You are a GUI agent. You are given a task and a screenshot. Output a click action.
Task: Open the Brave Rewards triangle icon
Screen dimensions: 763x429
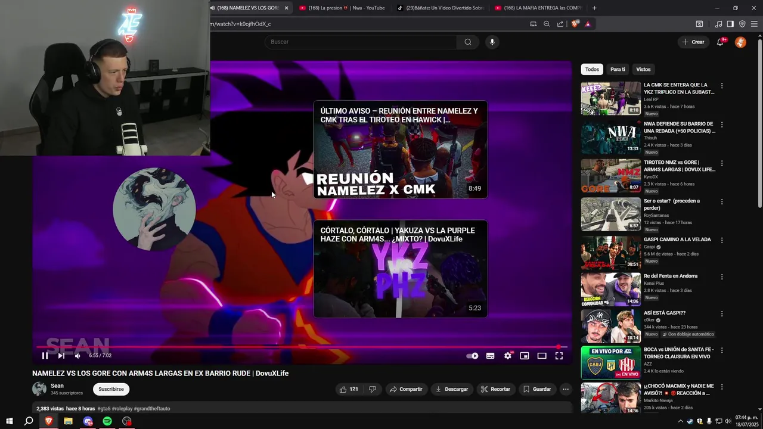click(588, 24)
